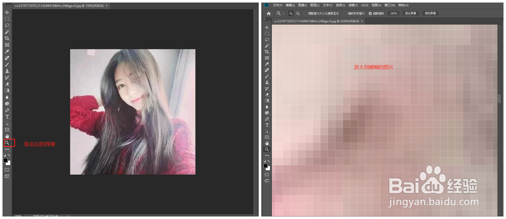Click the 100% zoom button
506x219 pixels.
point(393,14)
